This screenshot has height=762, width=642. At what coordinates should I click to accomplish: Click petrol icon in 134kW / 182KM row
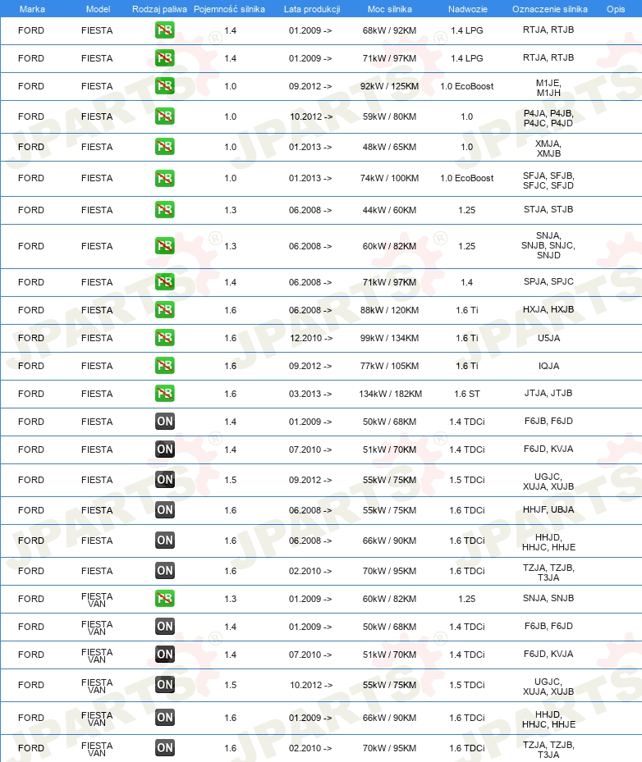165,394
